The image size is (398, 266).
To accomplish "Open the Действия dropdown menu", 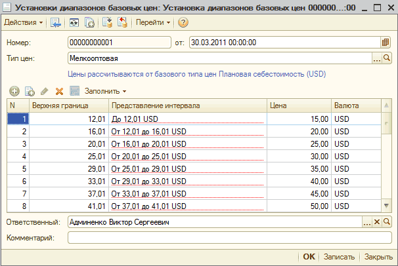I will pyautogui.click(x=24, y=23).
